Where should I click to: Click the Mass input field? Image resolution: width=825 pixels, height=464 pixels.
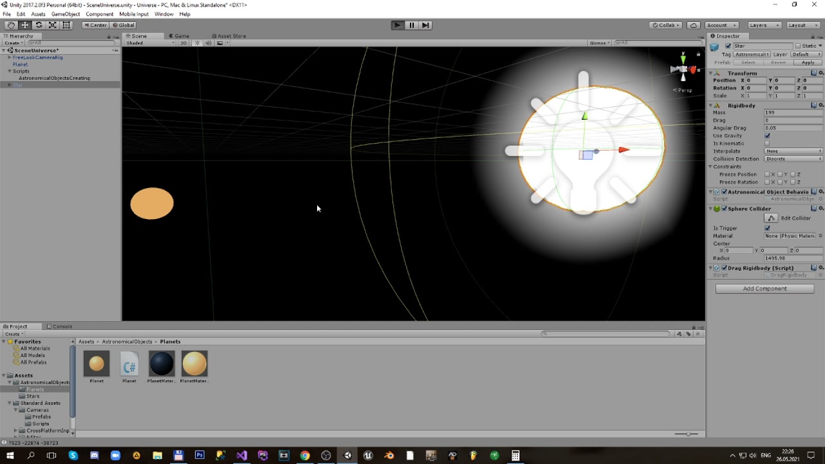pos(793,113)
